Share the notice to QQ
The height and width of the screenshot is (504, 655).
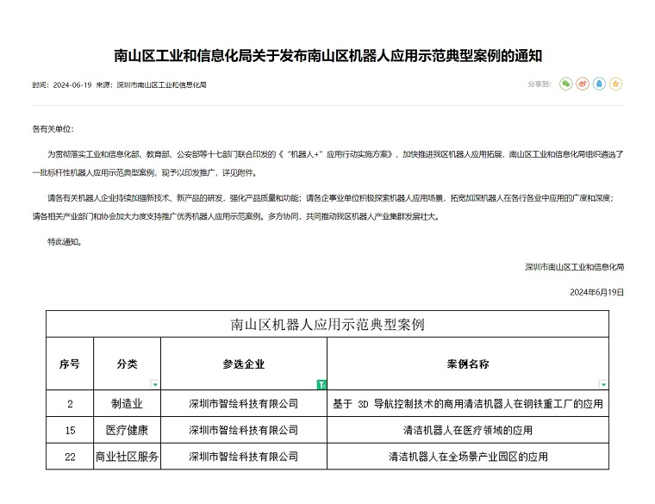pos(599,84)
